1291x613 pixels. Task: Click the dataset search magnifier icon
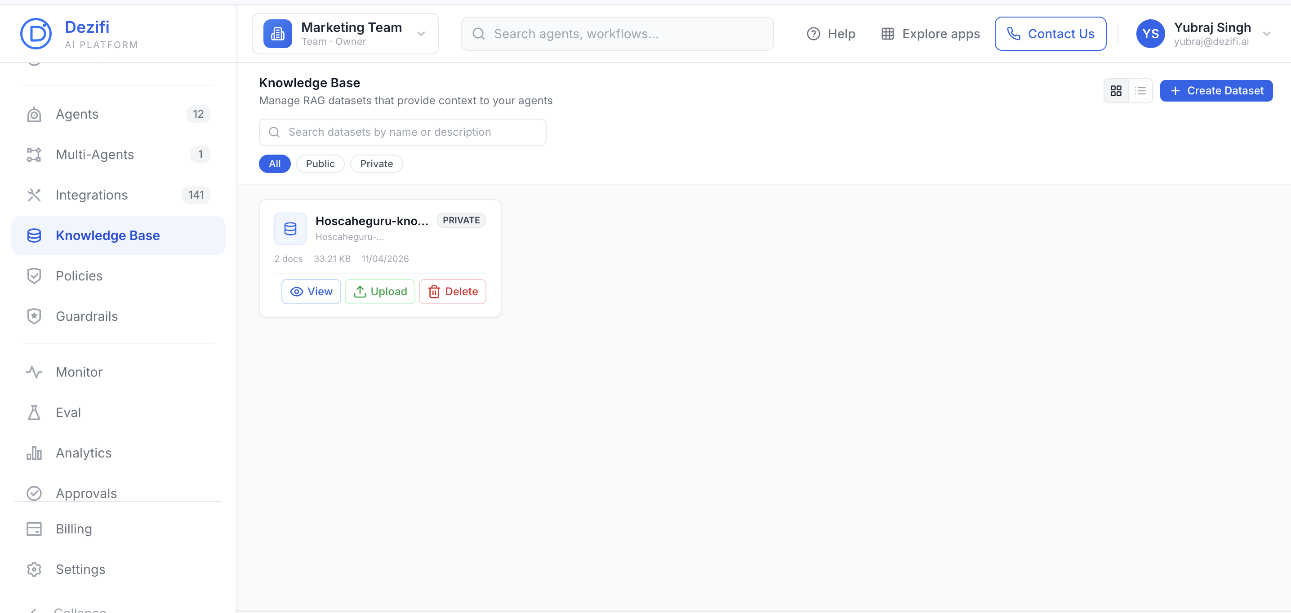click(274, 132)
